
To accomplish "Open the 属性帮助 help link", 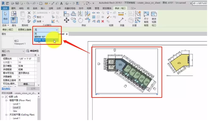I will [6, 89].
